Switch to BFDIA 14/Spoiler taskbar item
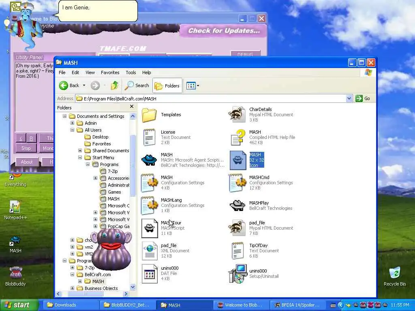Image resolution: width=415 pixels, height=311 pixels. click(x=297, y=305)
